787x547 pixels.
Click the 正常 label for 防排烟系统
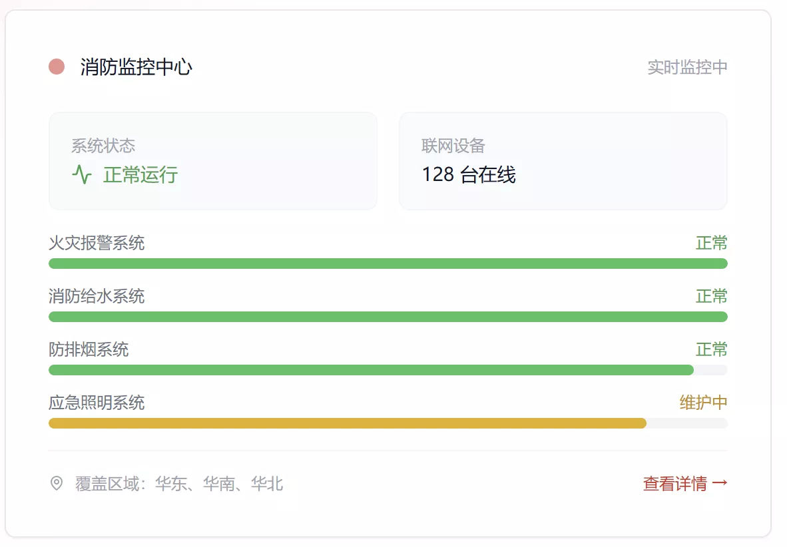(x=711, y=349)
